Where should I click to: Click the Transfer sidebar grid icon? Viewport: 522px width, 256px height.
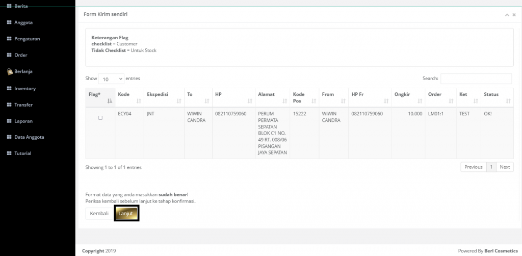point(9,105)
